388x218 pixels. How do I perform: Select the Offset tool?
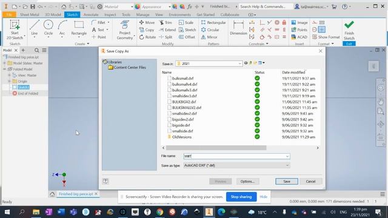(187, 37)
